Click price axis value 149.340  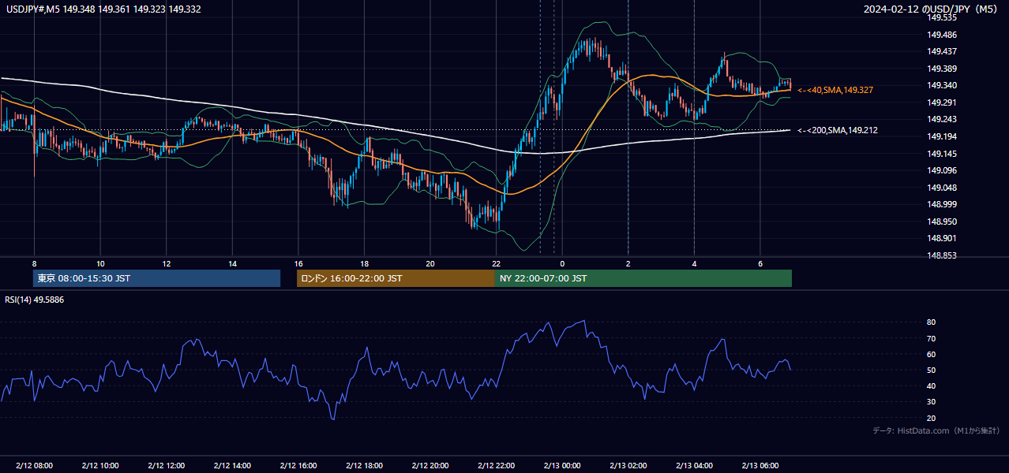pos(942,85)
